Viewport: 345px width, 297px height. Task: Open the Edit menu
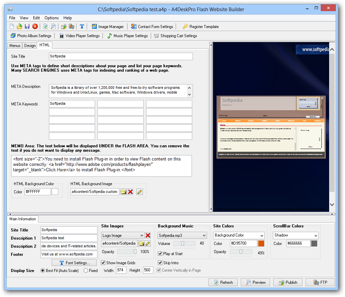[36, 18]
